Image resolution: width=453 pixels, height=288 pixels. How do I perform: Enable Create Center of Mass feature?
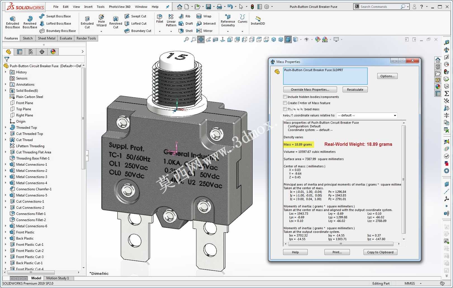coord(285,103)
